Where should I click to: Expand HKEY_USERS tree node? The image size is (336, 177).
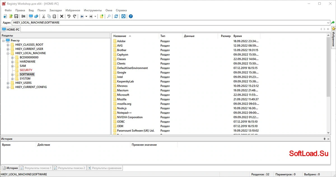tap(8, 83)
